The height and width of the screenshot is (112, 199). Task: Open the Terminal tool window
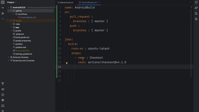3,106
